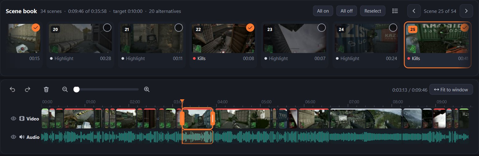Click the left trim handle of selected clip

click(182, 118)
